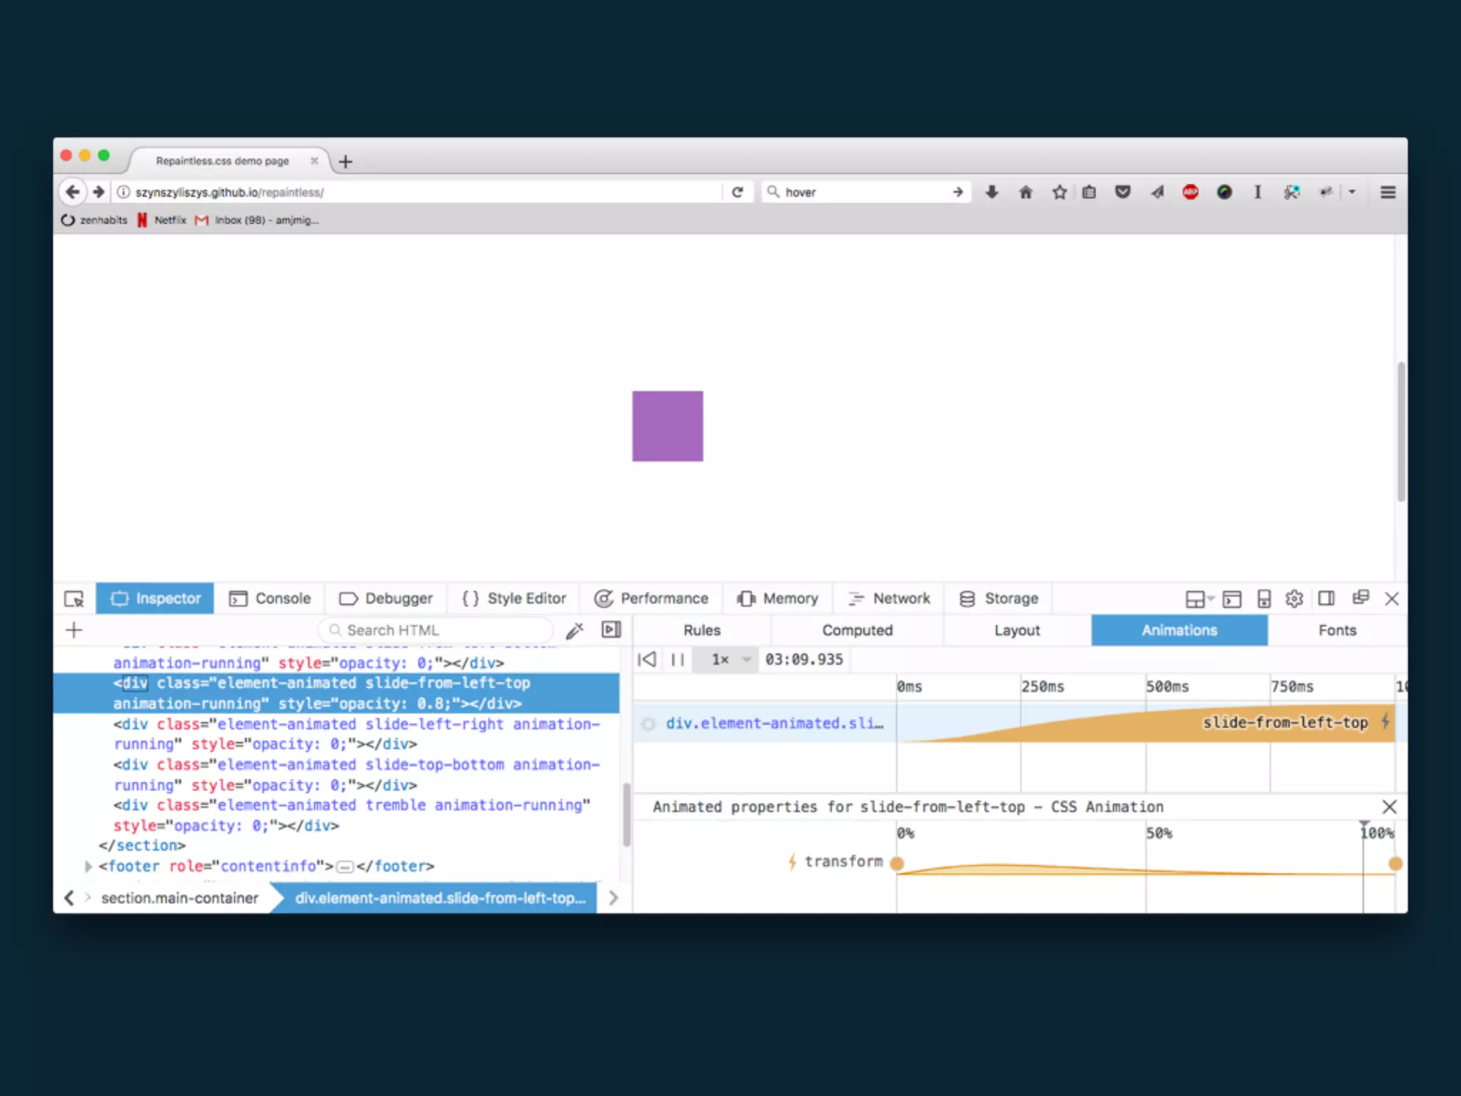Click the animation timeline scrubber at 100%
Image resolution: width=1461 pixels, height=1096 pixels.
click(x=1363, y=826)
